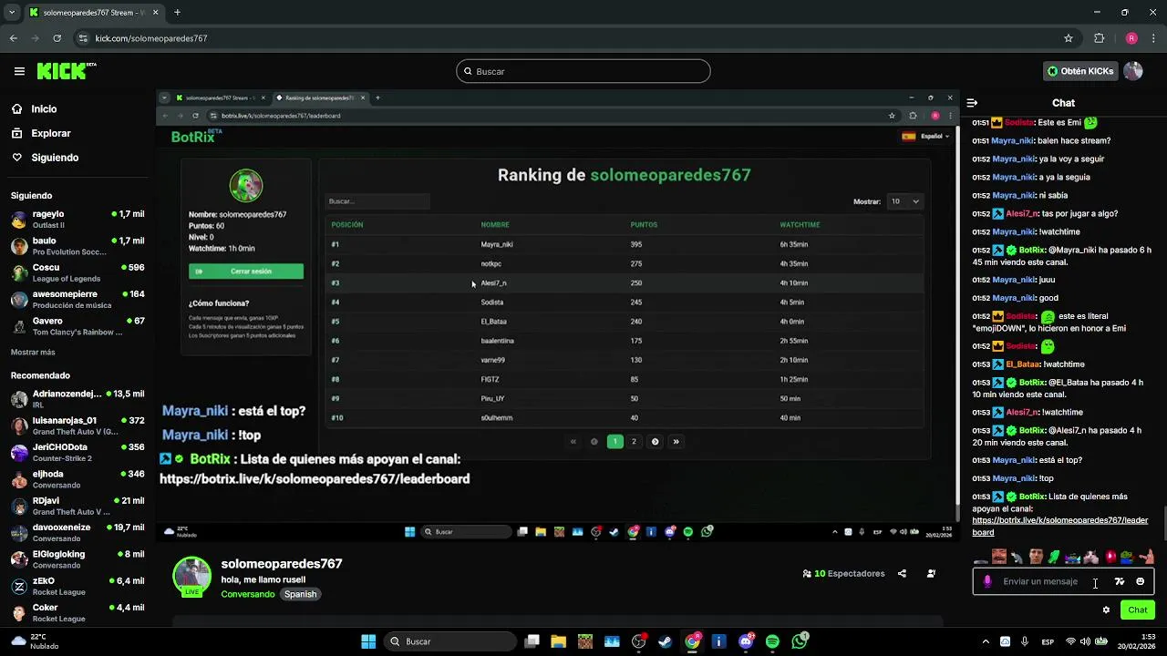
Task: Click the user icon beside the share icon
Action: click(931, 573)
